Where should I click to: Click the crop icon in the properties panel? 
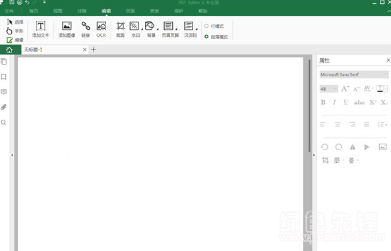click(x=325, y=160)
